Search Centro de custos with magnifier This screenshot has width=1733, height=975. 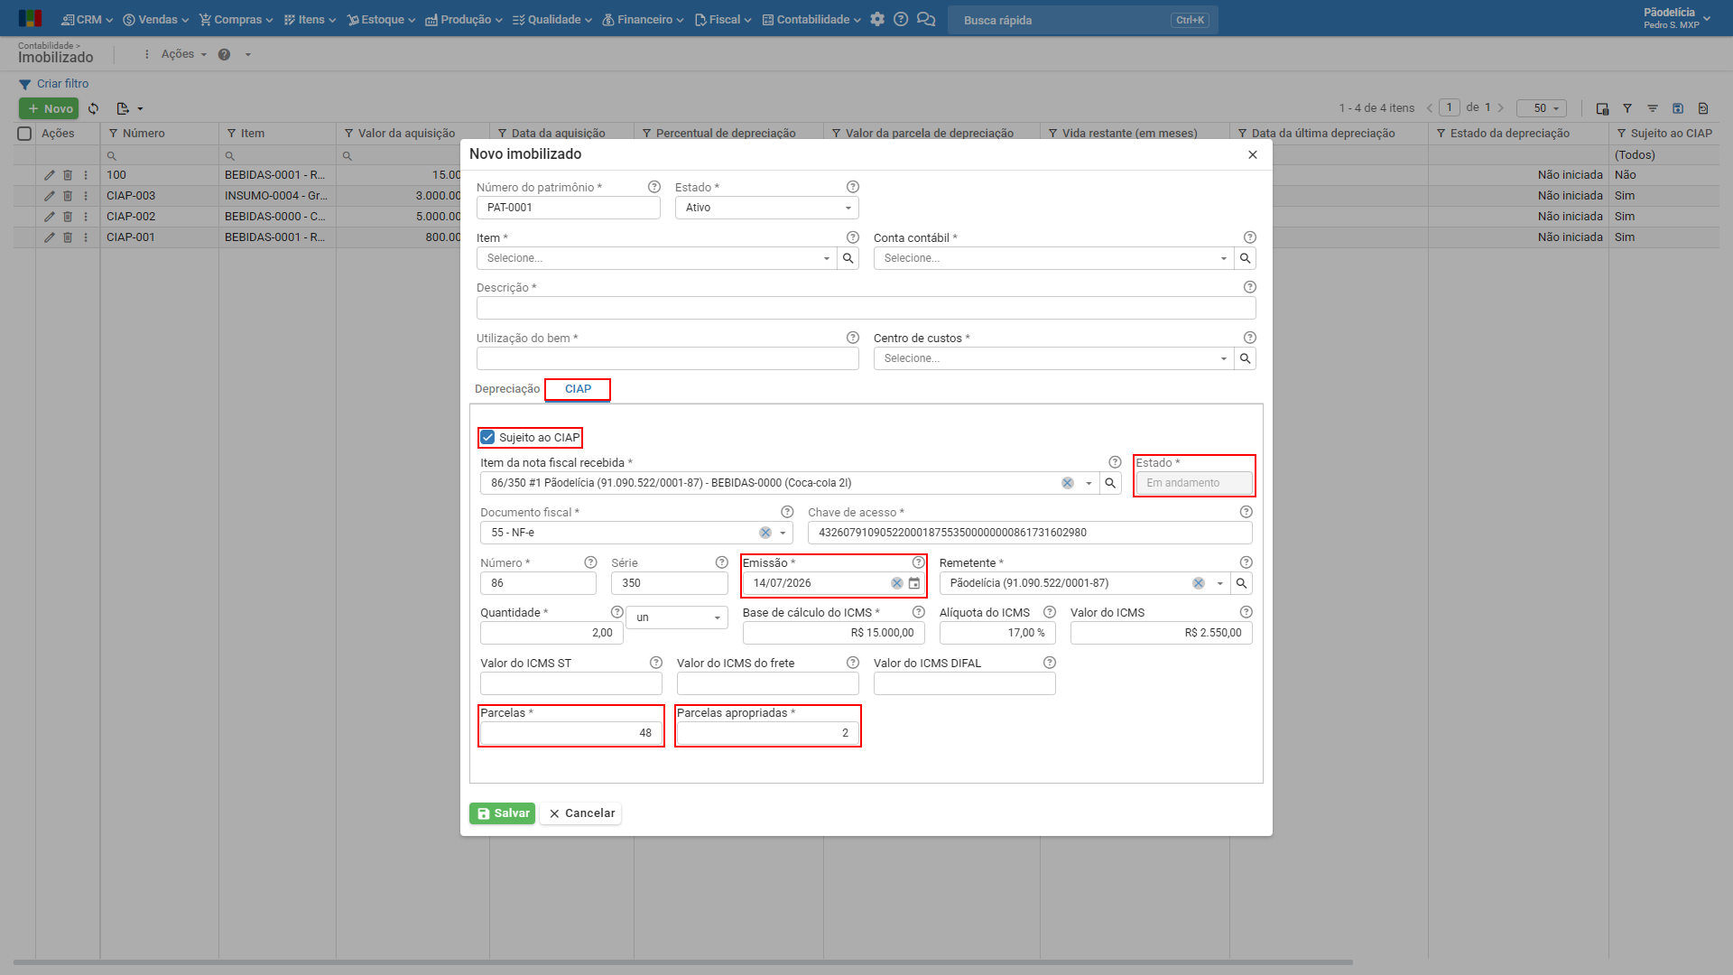point(1246,358)
